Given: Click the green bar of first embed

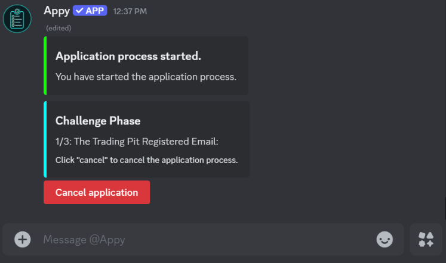Looking at the screenshot, I should 45,65.
